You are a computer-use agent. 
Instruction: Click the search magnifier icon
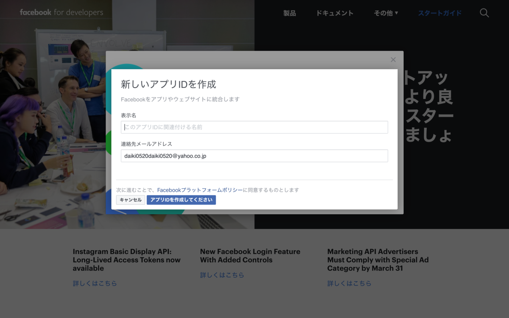point(484,13)
